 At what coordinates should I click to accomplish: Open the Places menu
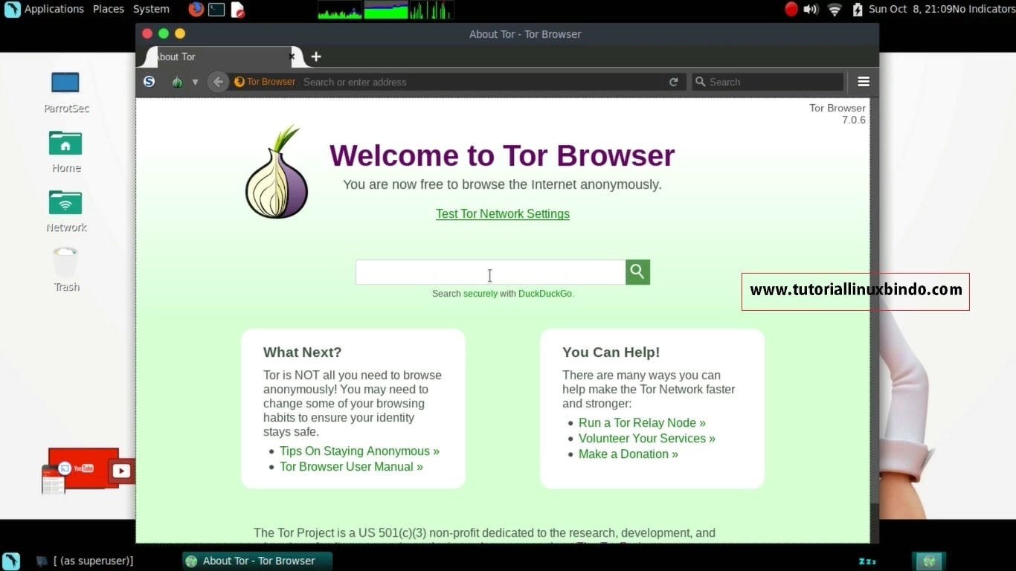coord(109,9)
